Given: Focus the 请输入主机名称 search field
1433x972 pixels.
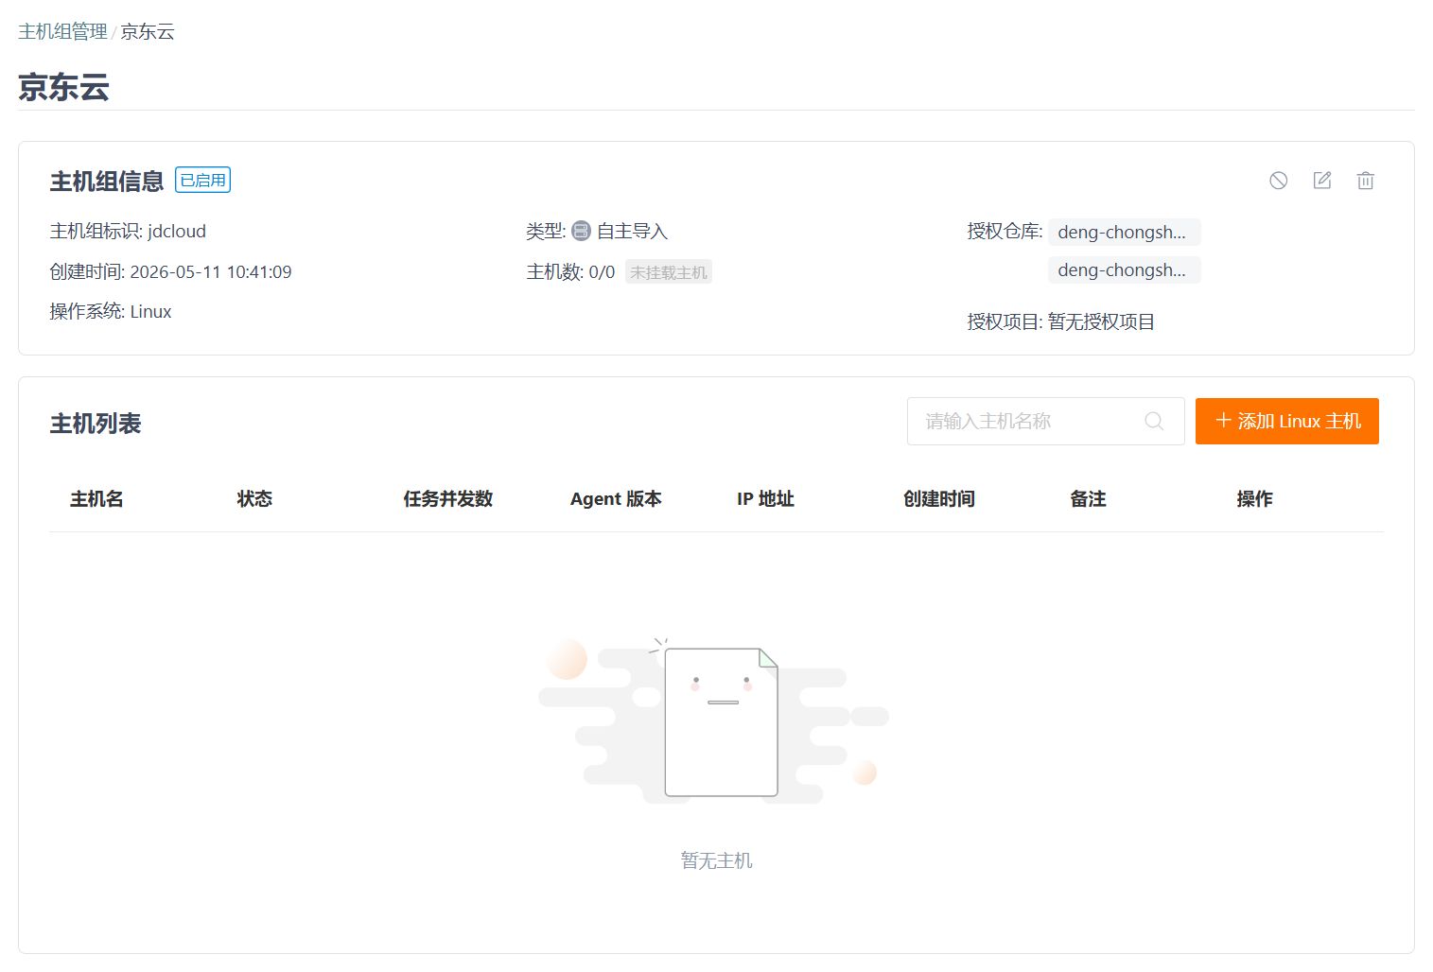Looking at the screenshot, I should [x=1045, y=421].
